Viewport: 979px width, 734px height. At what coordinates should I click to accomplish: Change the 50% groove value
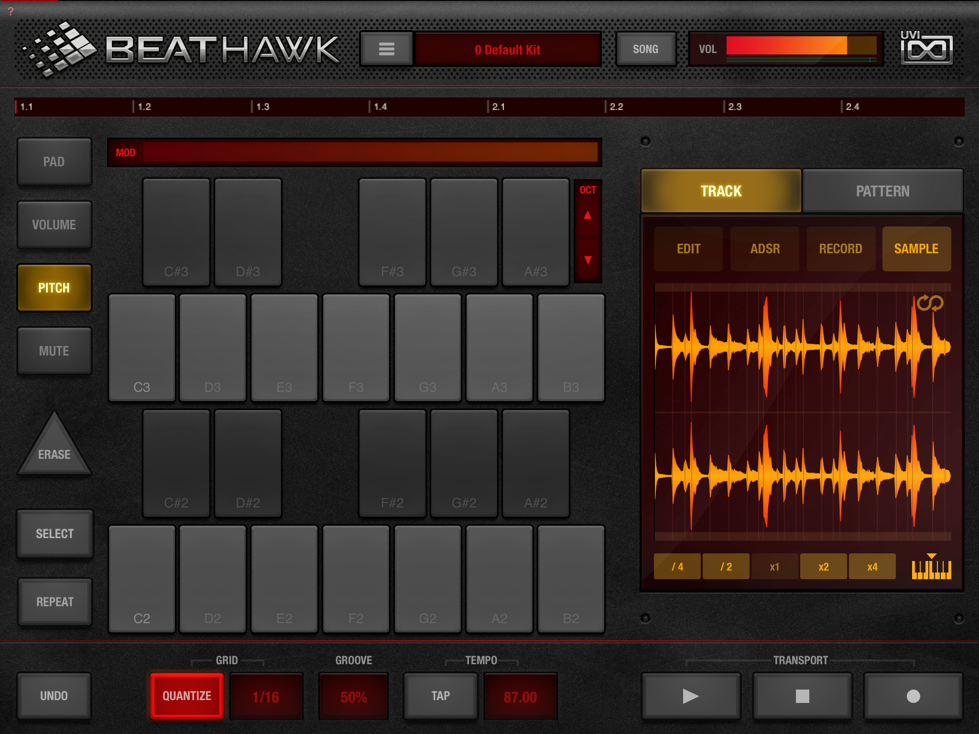354,697
